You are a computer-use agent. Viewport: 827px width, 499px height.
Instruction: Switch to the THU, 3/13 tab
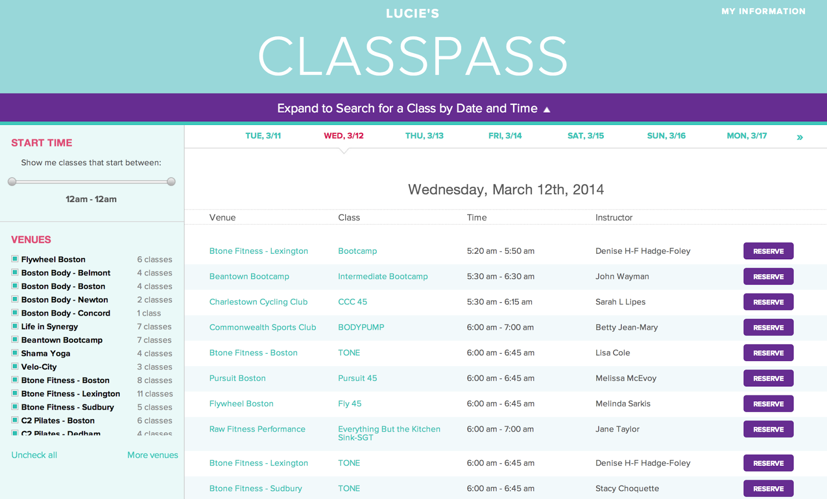pos(424,136)
